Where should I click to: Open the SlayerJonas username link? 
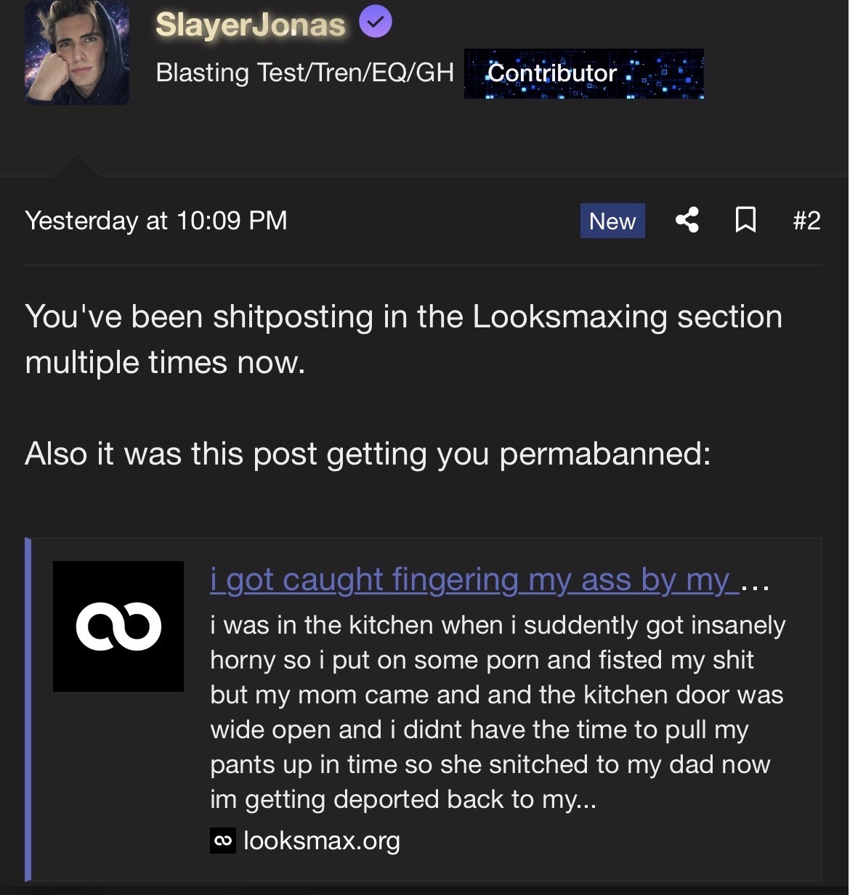click(251, 24)
